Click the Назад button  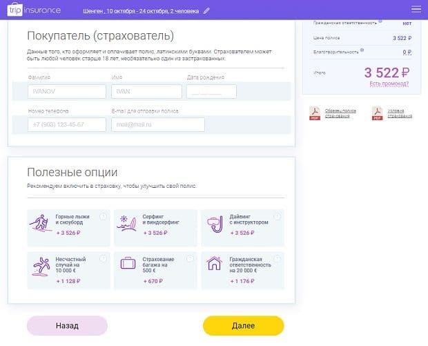67,325
